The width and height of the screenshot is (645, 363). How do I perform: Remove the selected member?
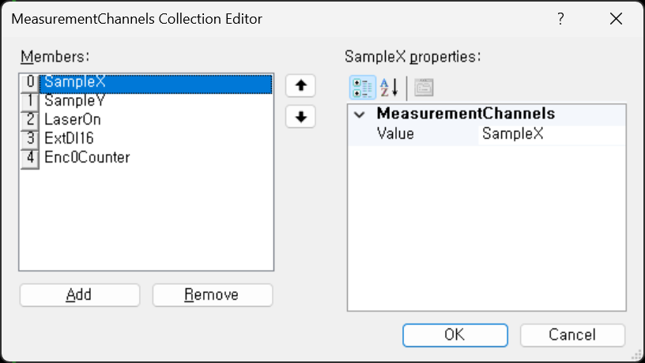[x=213, y=295]
